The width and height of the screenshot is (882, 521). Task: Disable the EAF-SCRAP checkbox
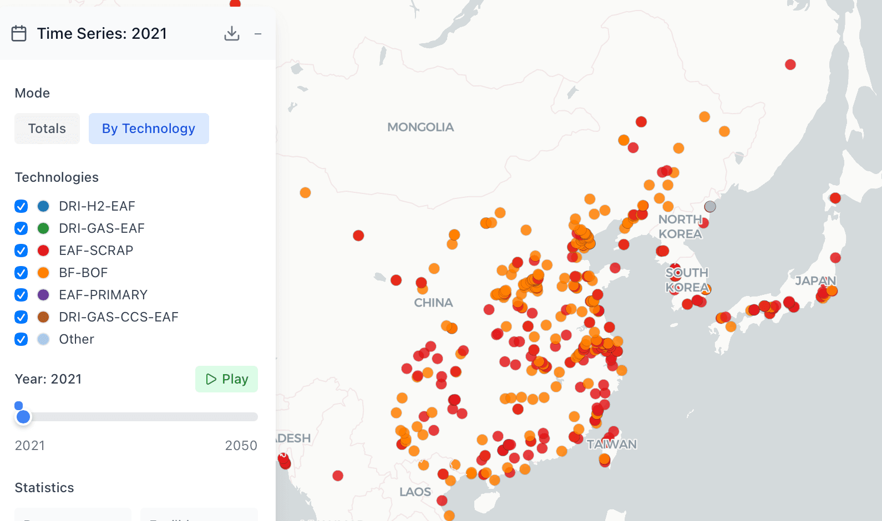(x=21, y=251)
